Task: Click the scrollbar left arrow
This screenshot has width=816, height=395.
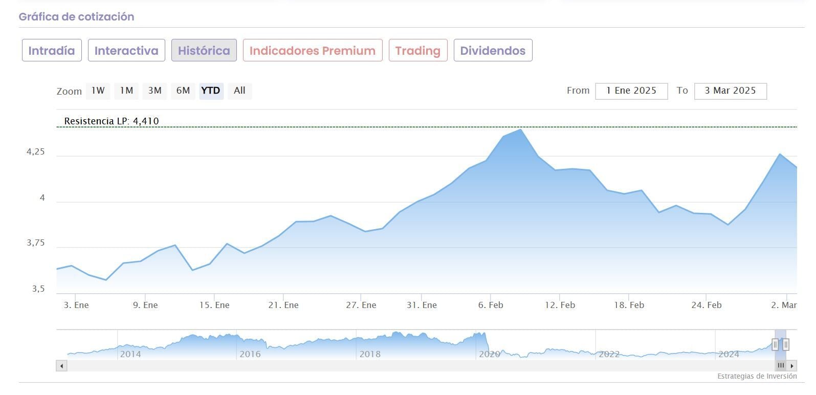Action: click(x=62, y=366)
